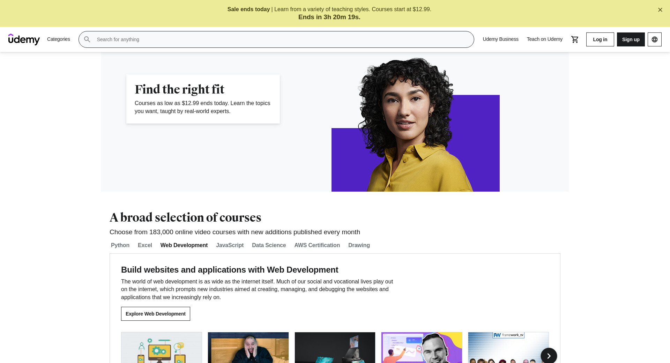This screenshot has width=670, height=363.
Task: Switch to the JavaScript tab
Action: pyautogui.click(x=230, y=245)
